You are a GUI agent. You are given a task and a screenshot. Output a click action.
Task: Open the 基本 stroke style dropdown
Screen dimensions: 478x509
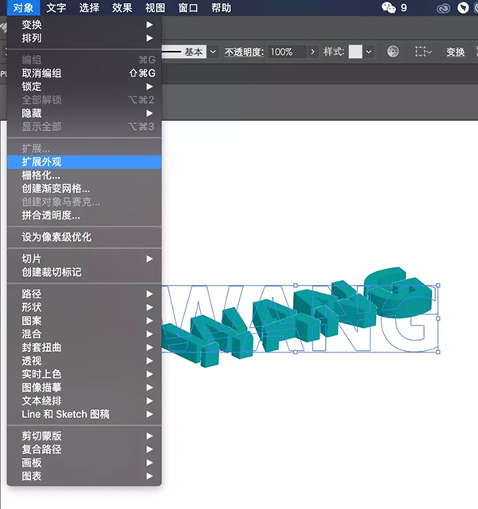click(213, 52)
